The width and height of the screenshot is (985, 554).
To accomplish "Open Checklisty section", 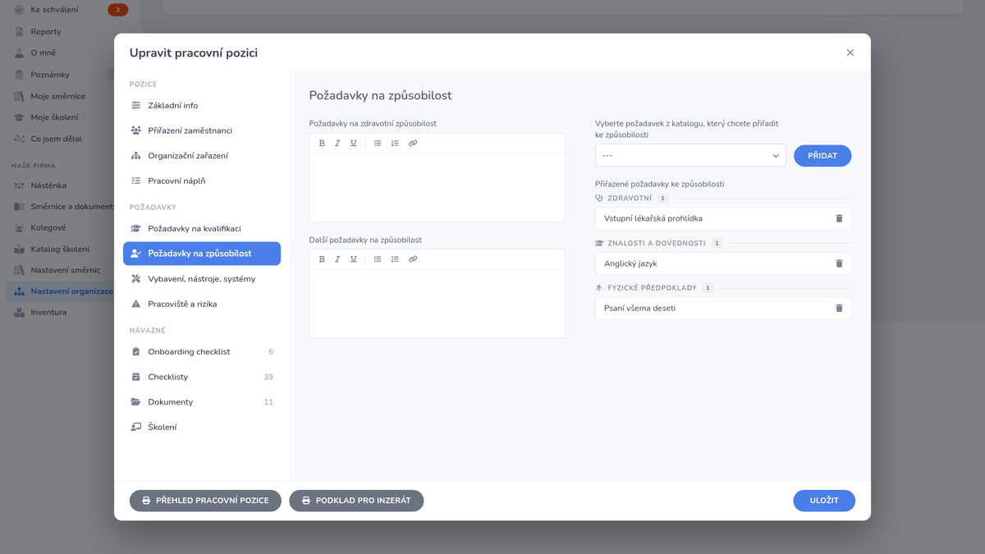I will click(x=202, y=377).
